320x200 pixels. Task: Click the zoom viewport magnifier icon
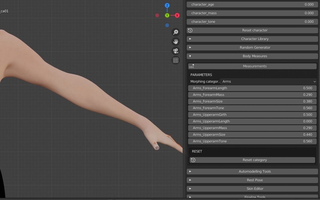pos(175,32)
